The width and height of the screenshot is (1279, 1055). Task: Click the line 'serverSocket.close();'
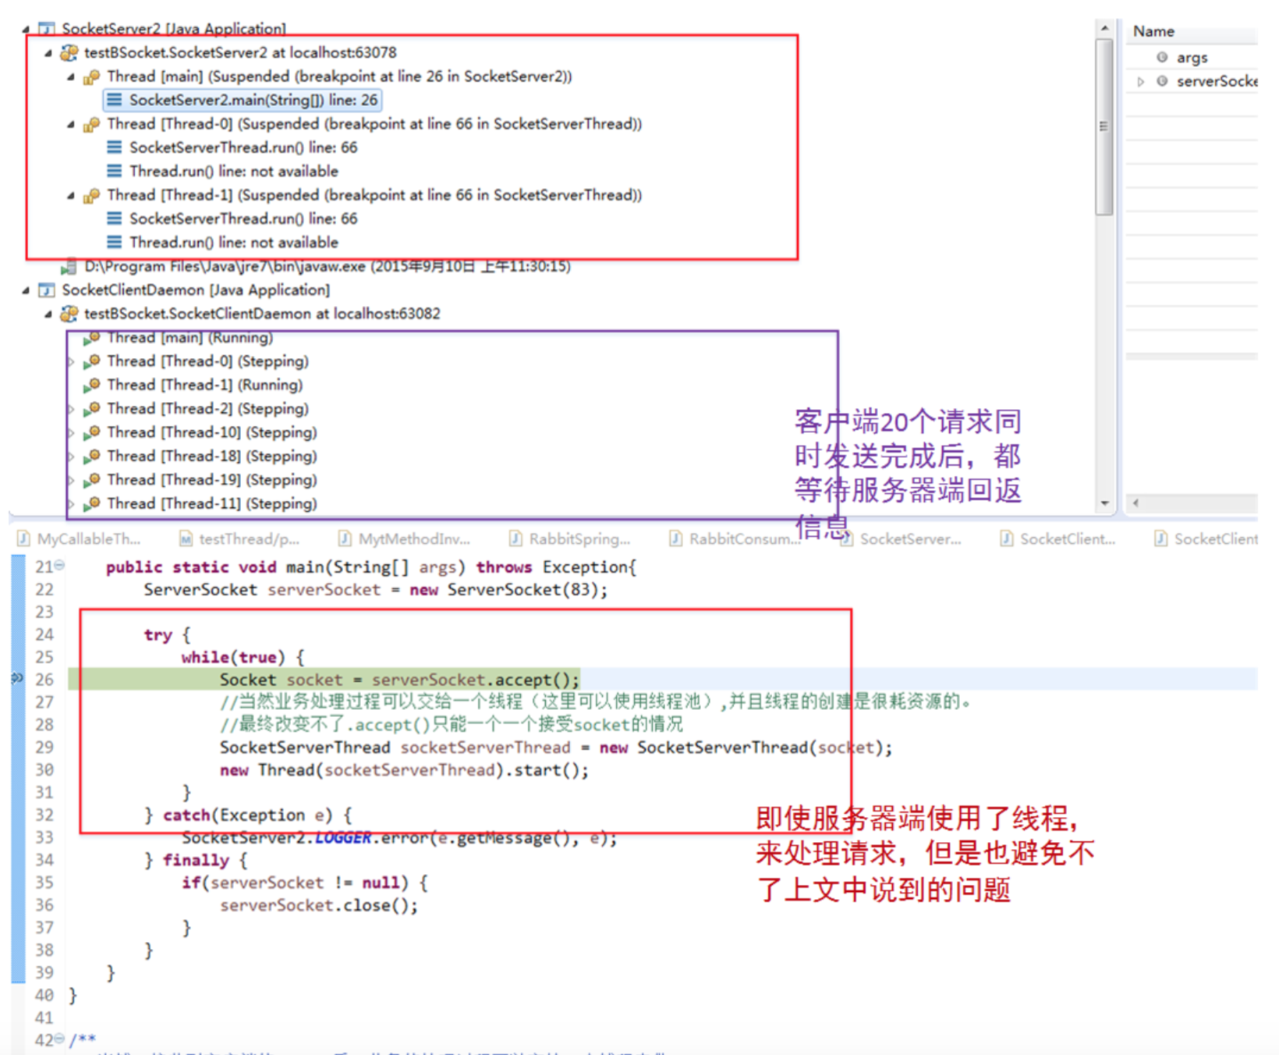click(x=319, y=905)
